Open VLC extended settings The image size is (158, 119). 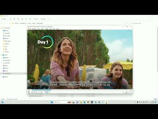[x=42, y=92]
